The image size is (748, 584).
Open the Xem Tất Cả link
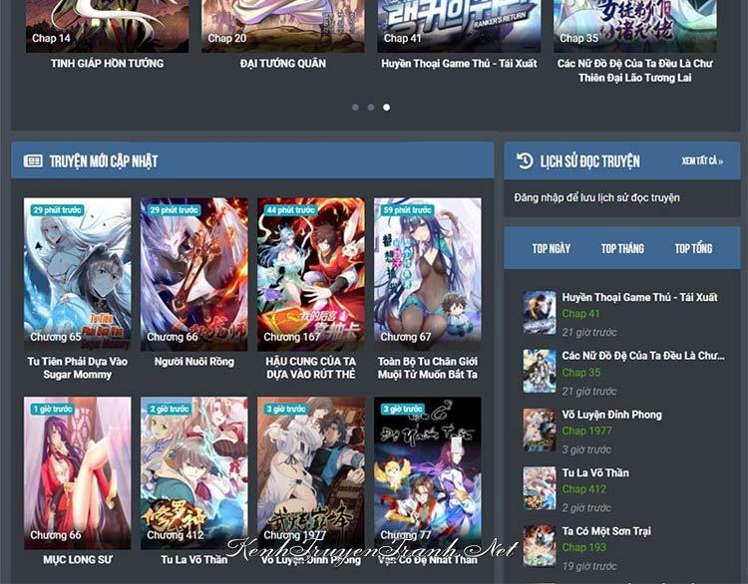[702, 161]
